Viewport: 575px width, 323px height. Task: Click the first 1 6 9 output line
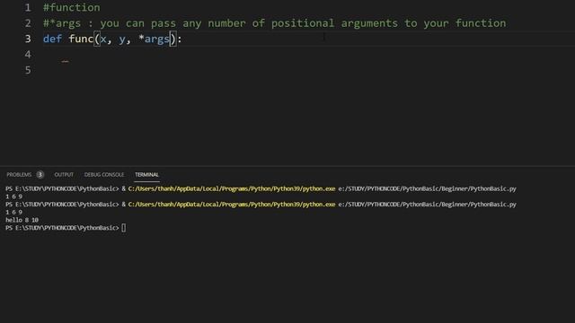point(14,196)
